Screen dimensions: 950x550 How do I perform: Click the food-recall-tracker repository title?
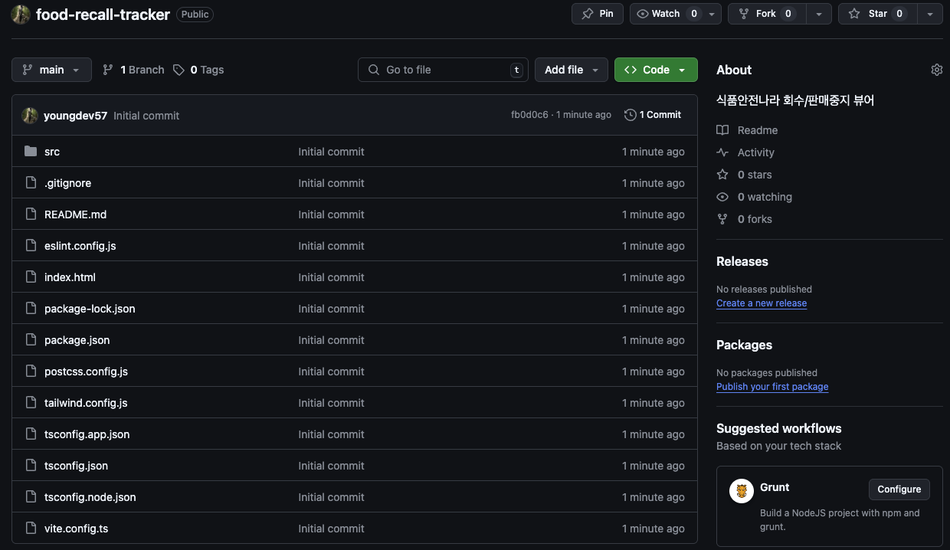click(103, 14)
